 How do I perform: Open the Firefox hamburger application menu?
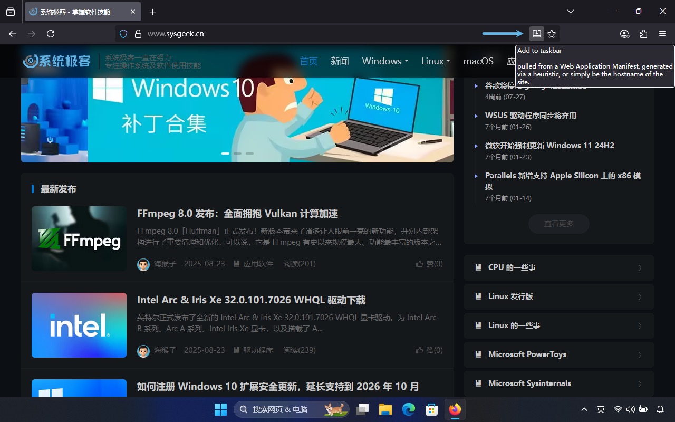[x=662, y=34]
